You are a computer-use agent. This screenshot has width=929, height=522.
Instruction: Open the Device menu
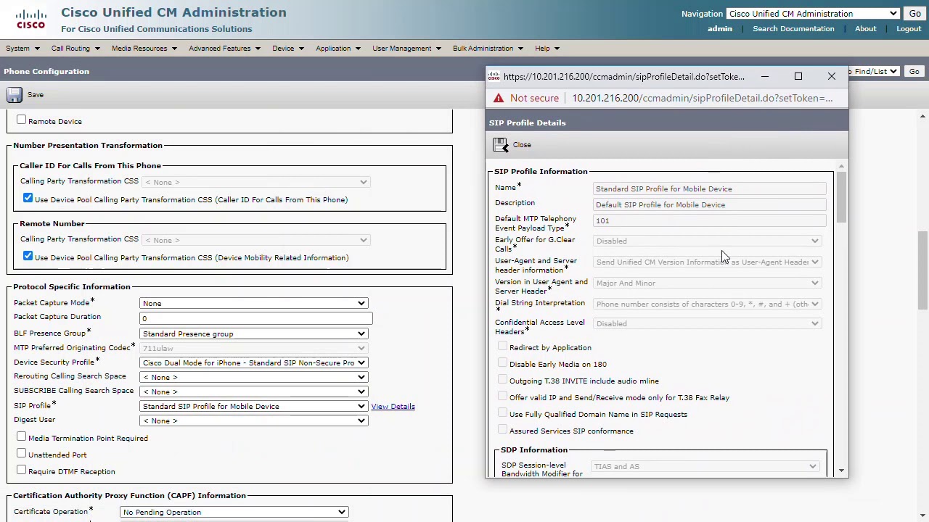tap(287, 49)
